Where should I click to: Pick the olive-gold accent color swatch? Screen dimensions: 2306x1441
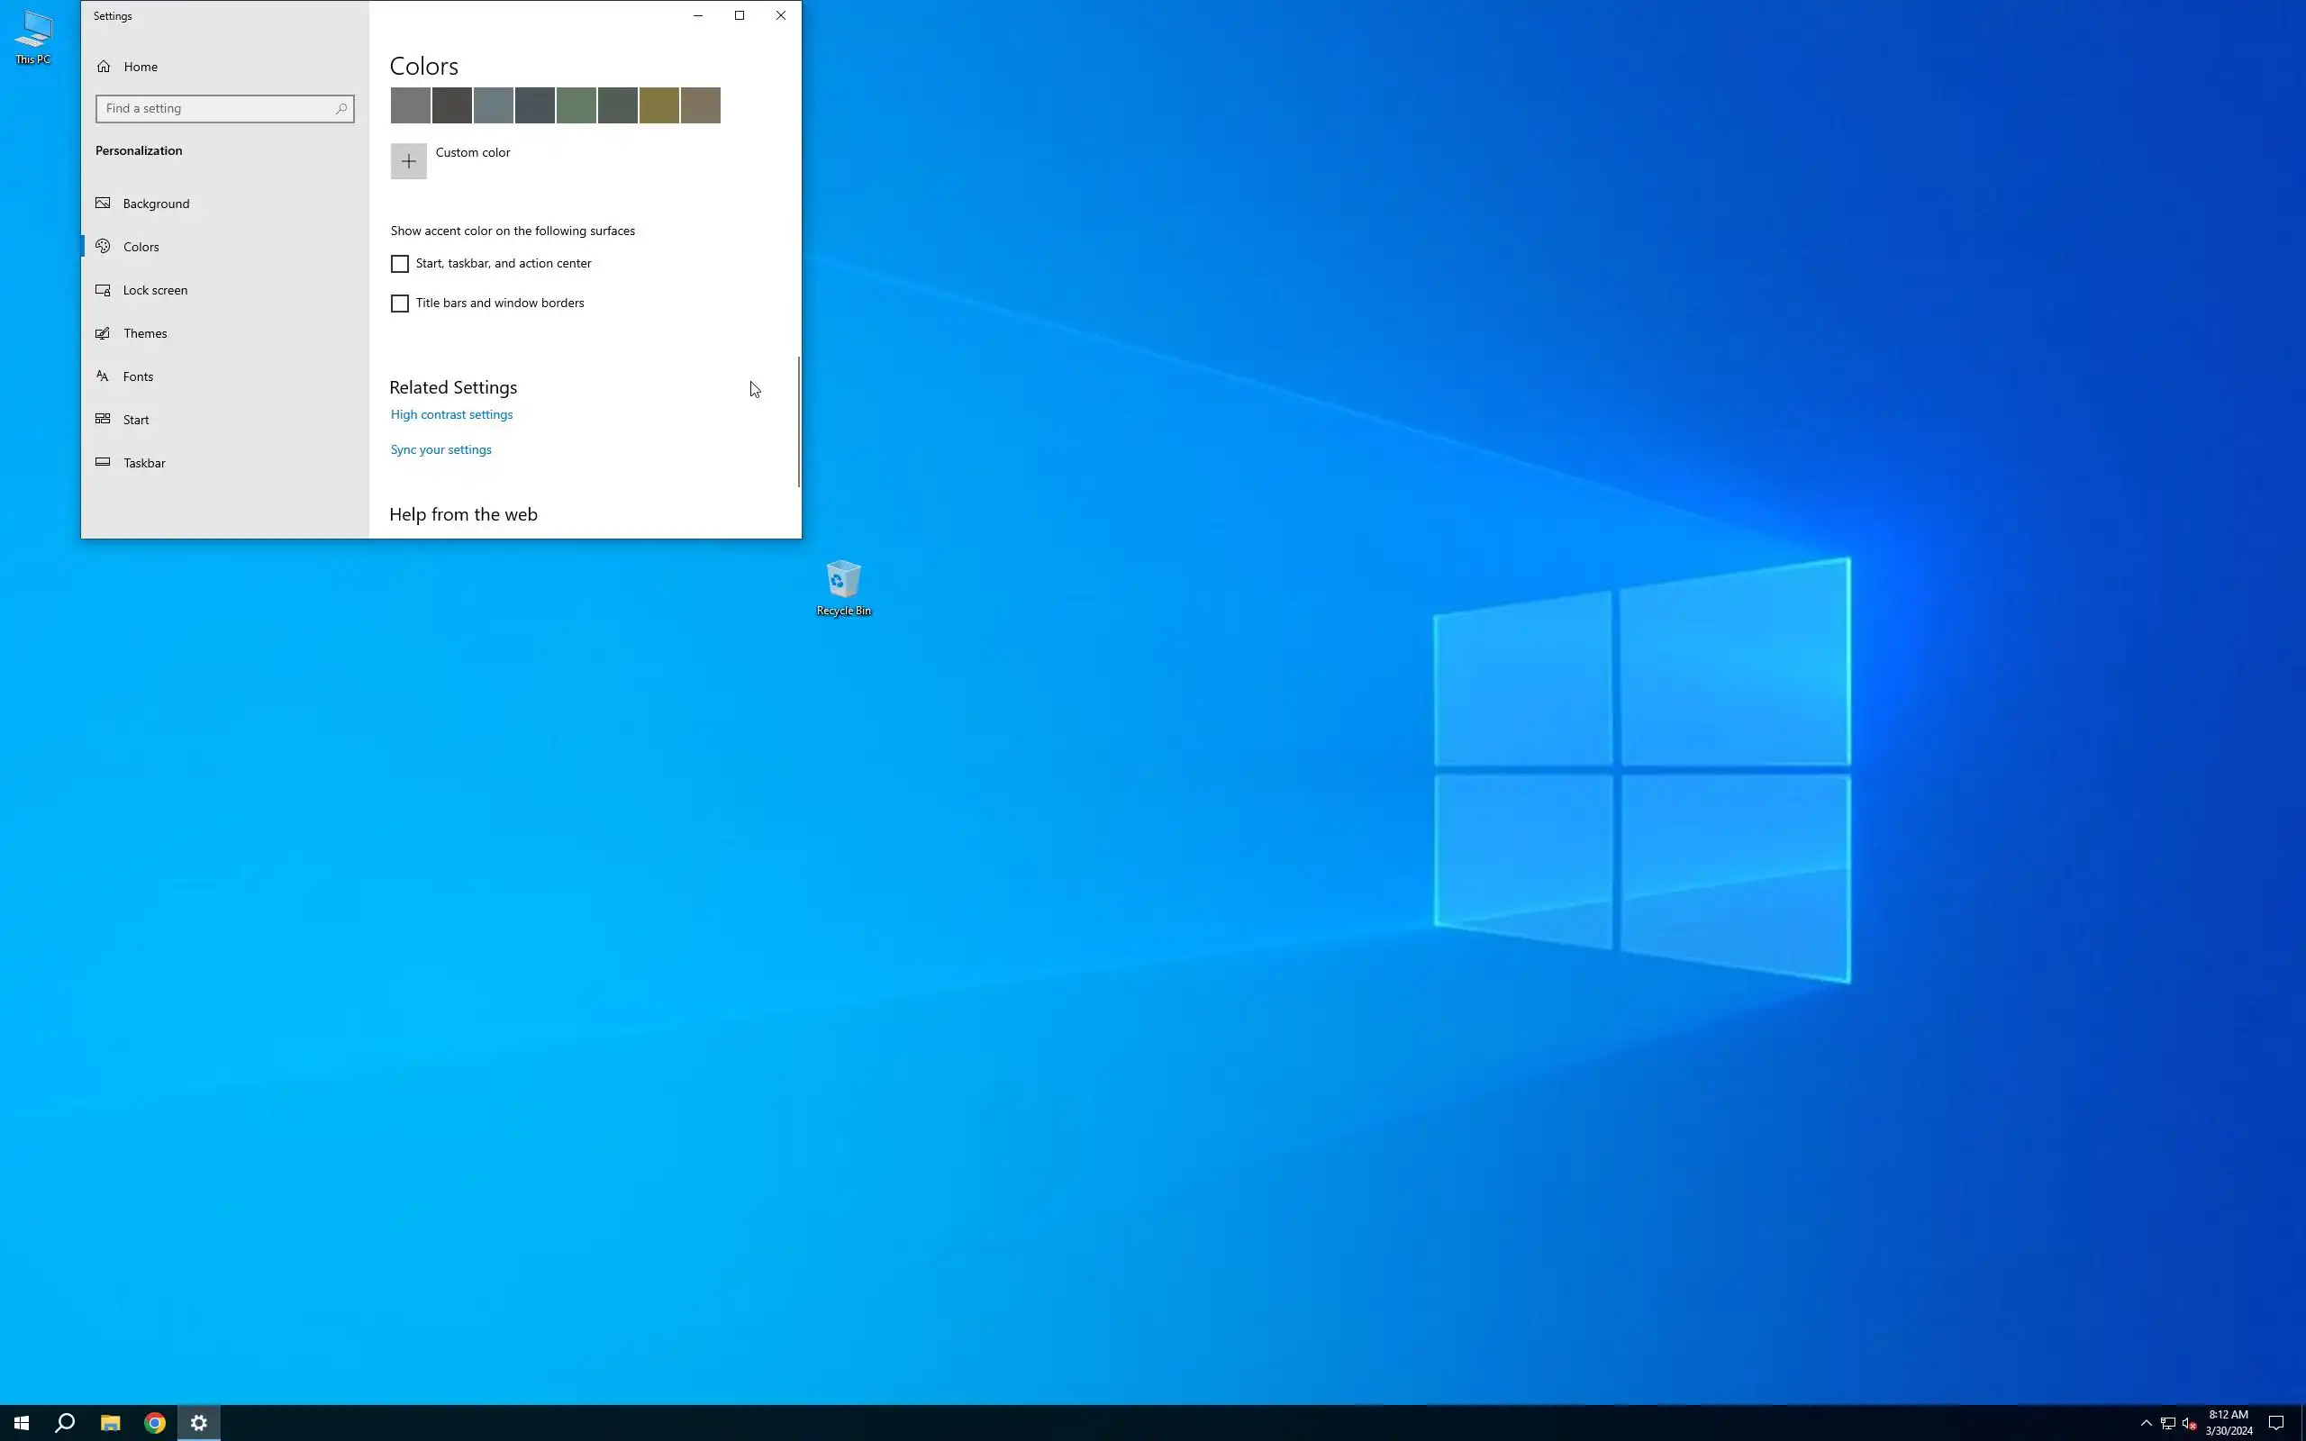click(x=658, y=105)
